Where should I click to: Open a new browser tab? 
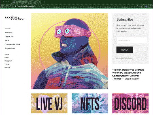pyautogui.click(x=44, y=2)
